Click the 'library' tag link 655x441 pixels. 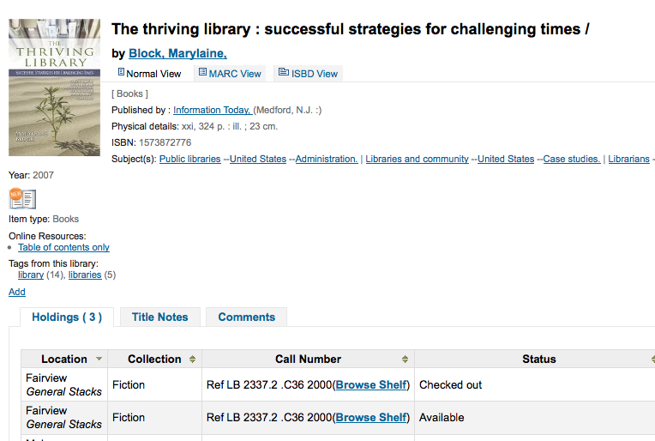31,275
